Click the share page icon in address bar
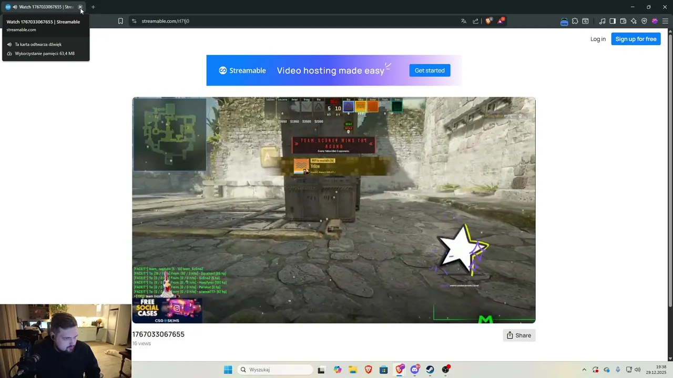Screen dimensions: 673x378 [476, 21]
